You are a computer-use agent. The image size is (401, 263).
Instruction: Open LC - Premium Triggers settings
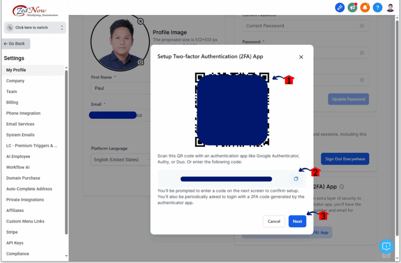[32, 145]
